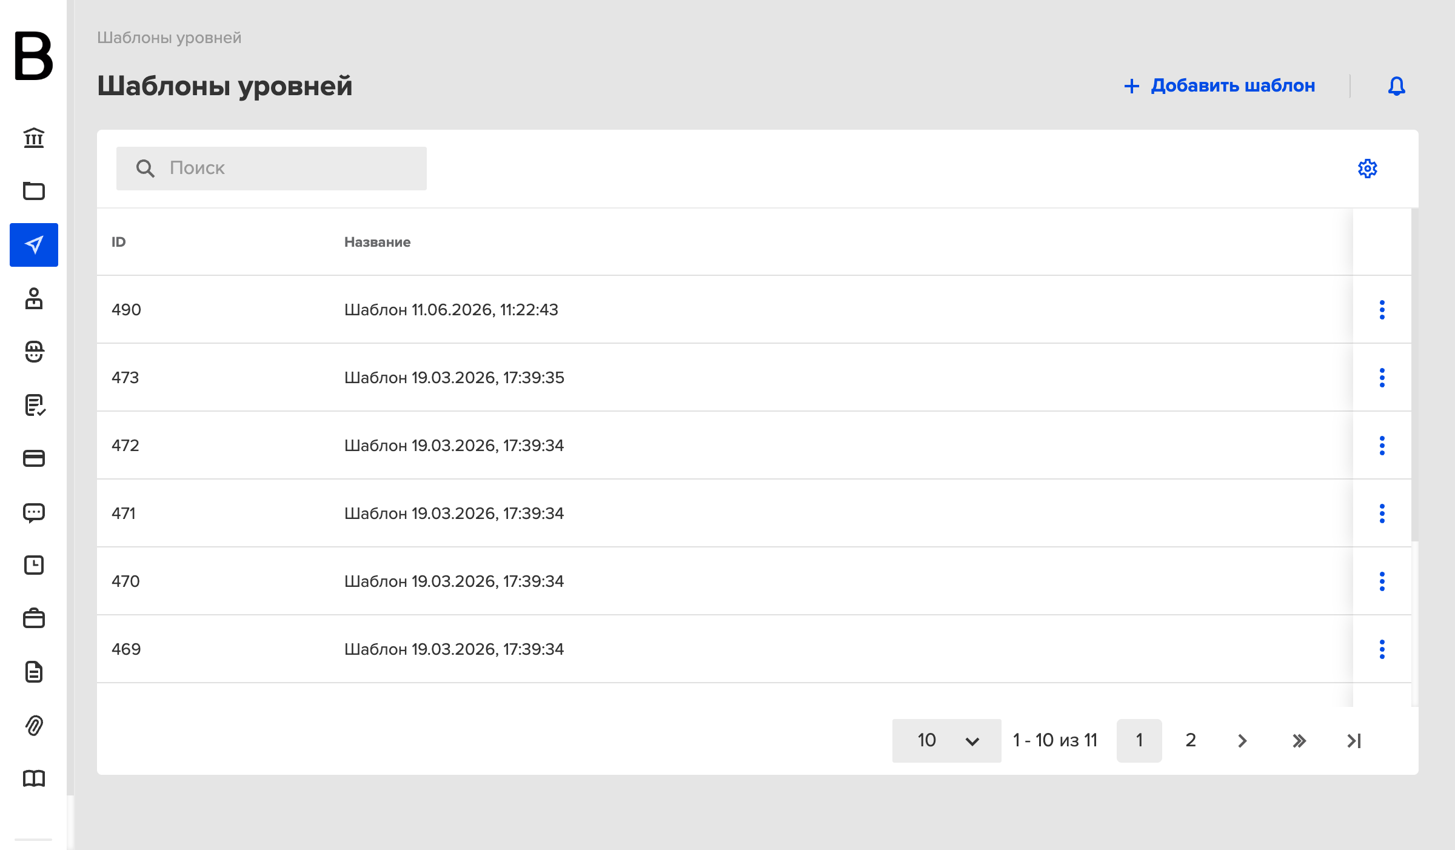Screen dimensions: 1455x850
Task: Open the folder sidebar icon
Action: click(34, 192)
